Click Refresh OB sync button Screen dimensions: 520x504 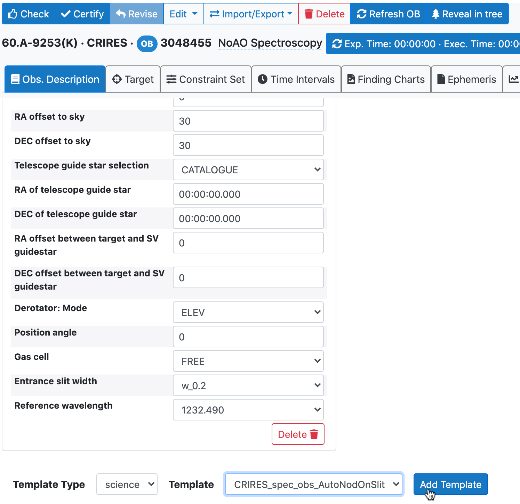(388, 14)
